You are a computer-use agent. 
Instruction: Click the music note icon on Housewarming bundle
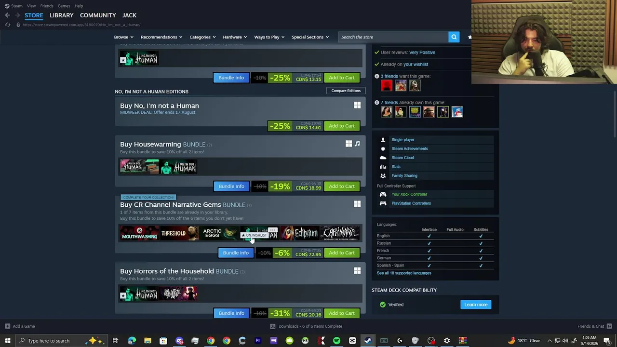tap(357, 144)
